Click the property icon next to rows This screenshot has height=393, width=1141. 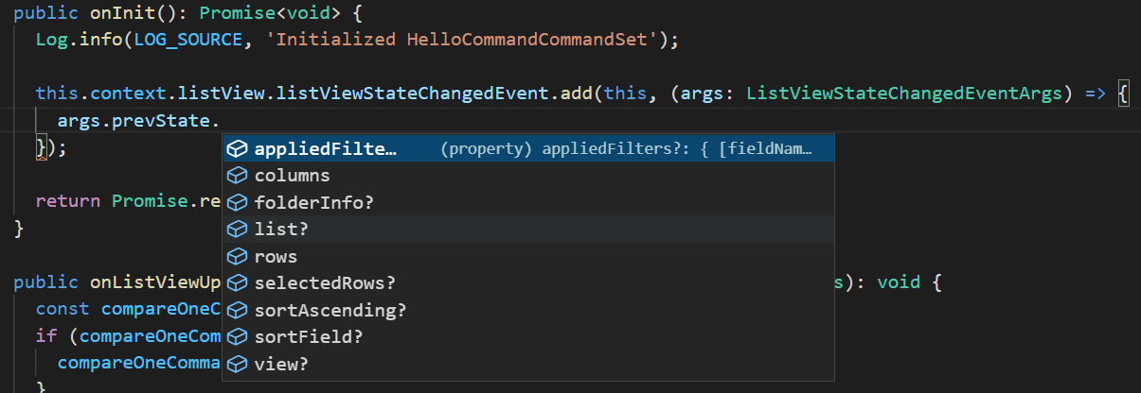click(x=237, y=257)
